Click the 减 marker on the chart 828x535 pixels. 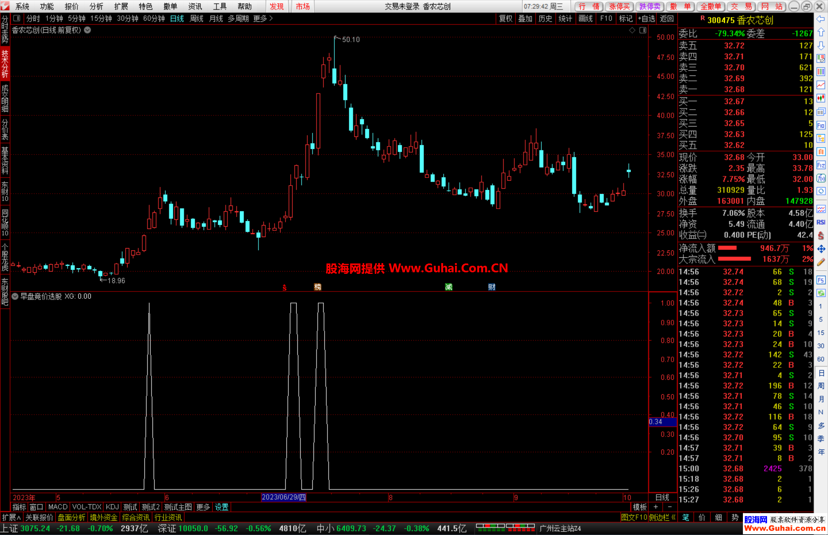[449, 287]
